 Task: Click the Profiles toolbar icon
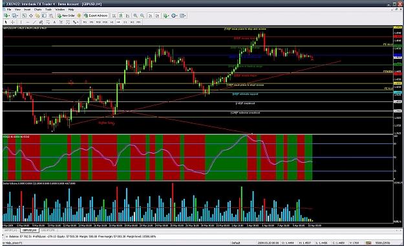click(14, 15)
